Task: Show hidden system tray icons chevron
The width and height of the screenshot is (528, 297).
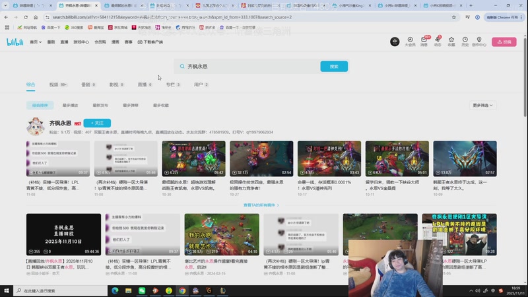Action: (471, 290)
